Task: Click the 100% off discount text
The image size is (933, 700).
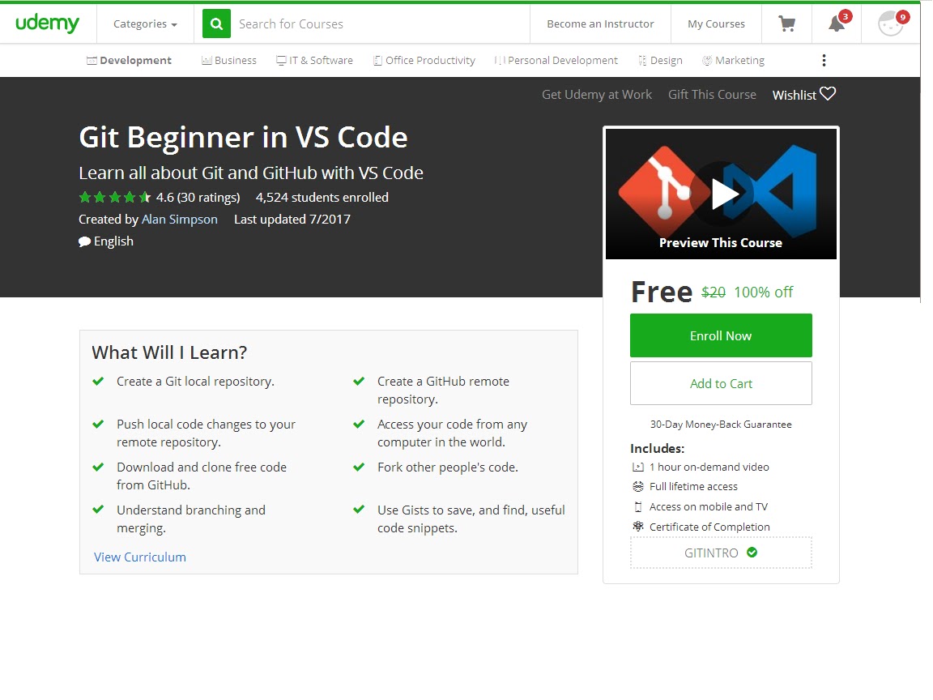Action: 764,292
